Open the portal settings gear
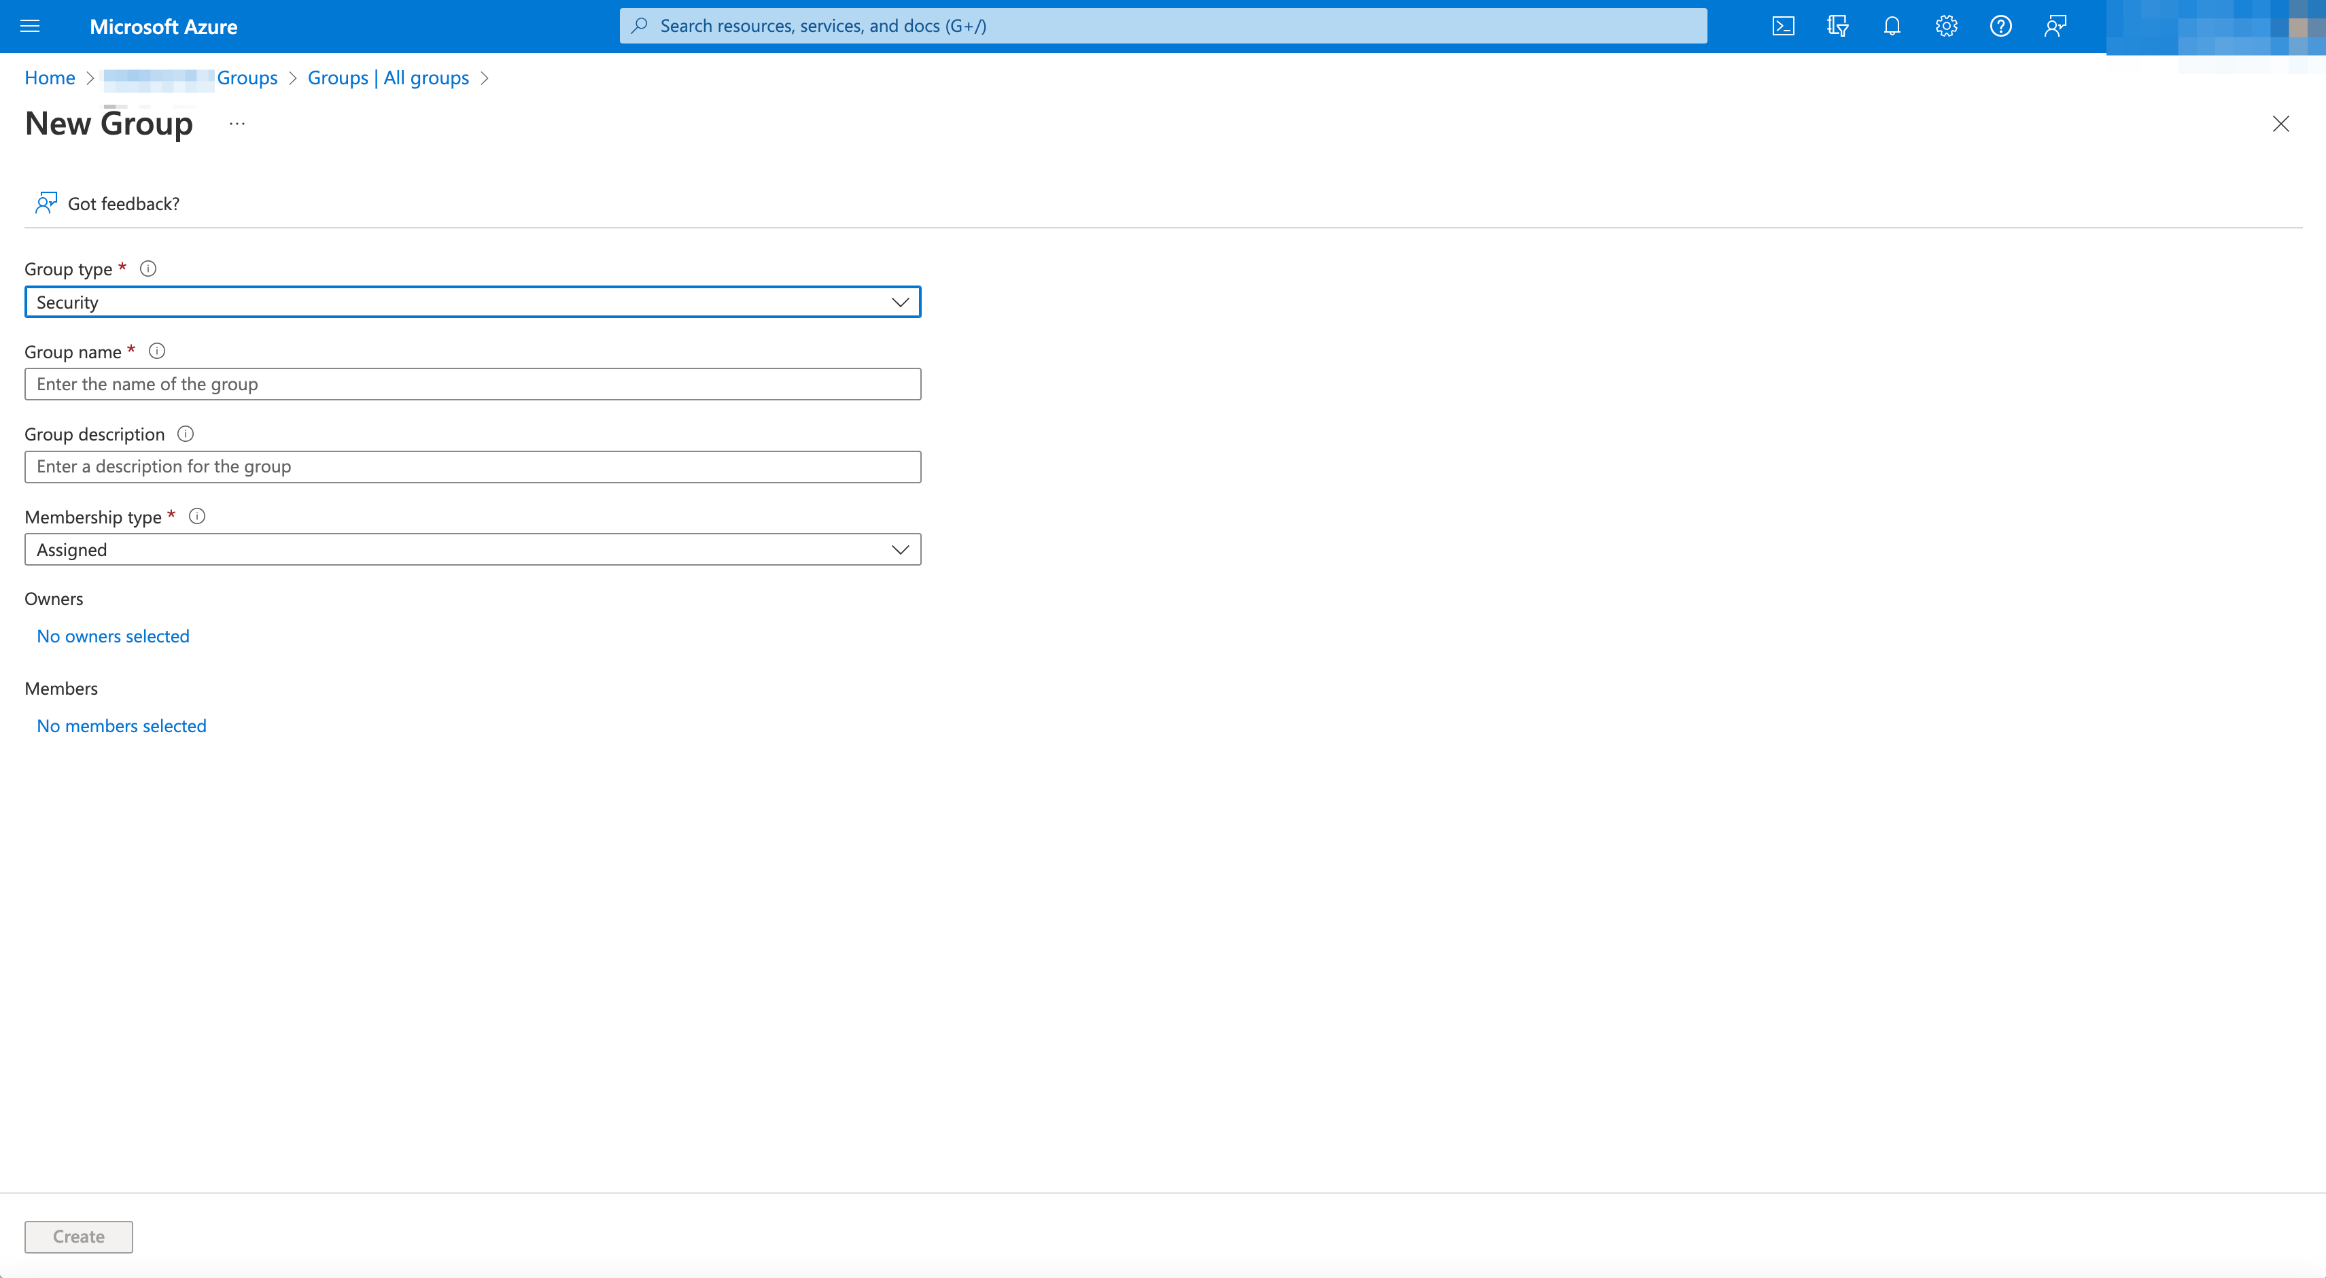The image size is (2326, 1278). tap(1946, 25)
